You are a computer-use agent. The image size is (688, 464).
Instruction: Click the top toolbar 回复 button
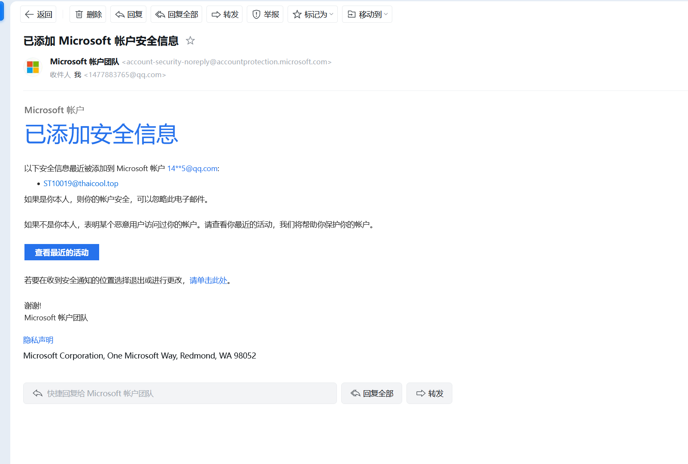click(128, 15)
